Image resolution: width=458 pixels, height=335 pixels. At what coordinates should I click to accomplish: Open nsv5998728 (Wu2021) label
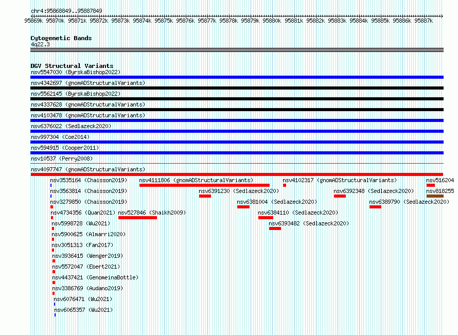coord(81,223)
